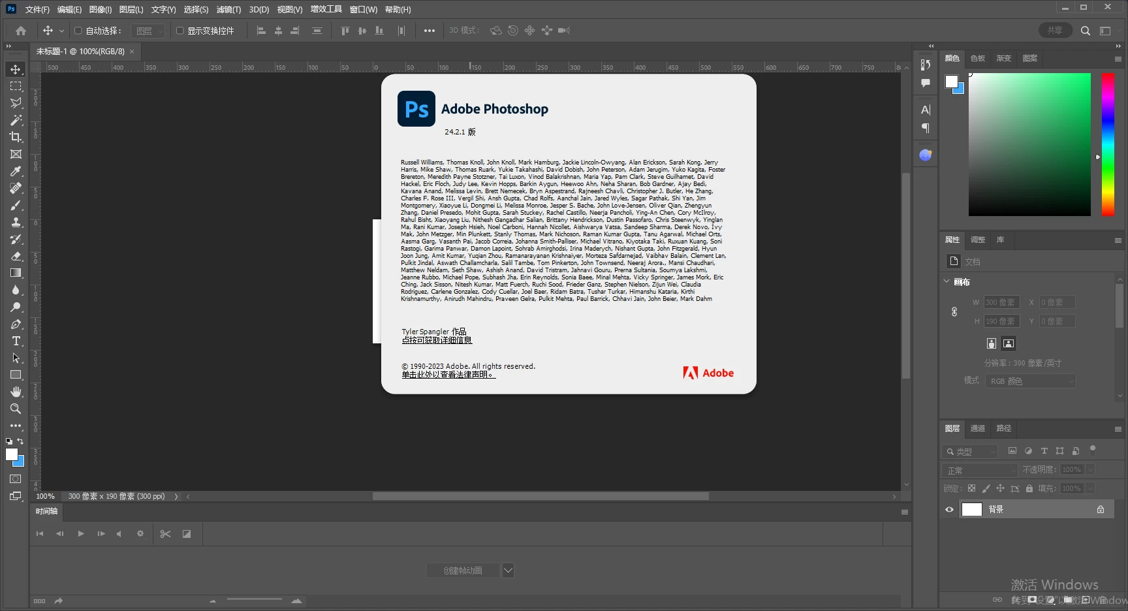
Task: Select the Rectangular Marquee tool
Action: (x=16, y=86)
